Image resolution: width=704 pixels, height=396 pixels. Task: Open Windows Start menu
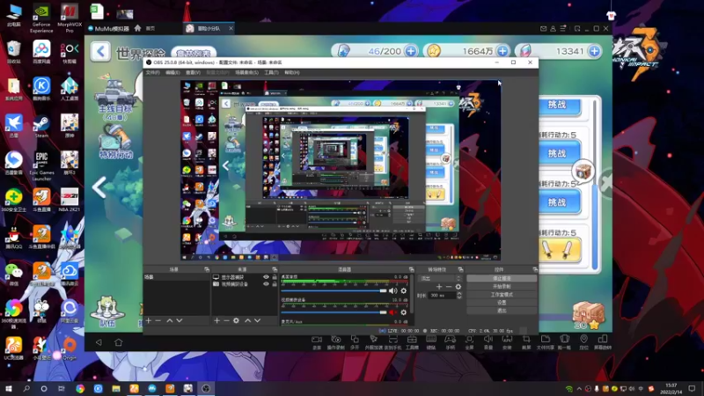coord(8,388)
